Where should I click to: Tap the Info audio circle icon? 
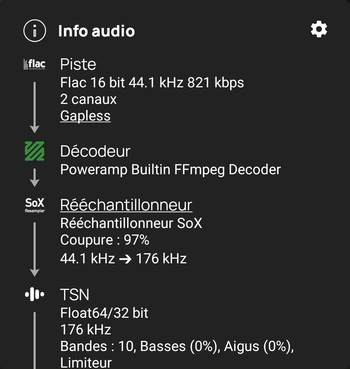pyautogui.click(x=35, y=31)
